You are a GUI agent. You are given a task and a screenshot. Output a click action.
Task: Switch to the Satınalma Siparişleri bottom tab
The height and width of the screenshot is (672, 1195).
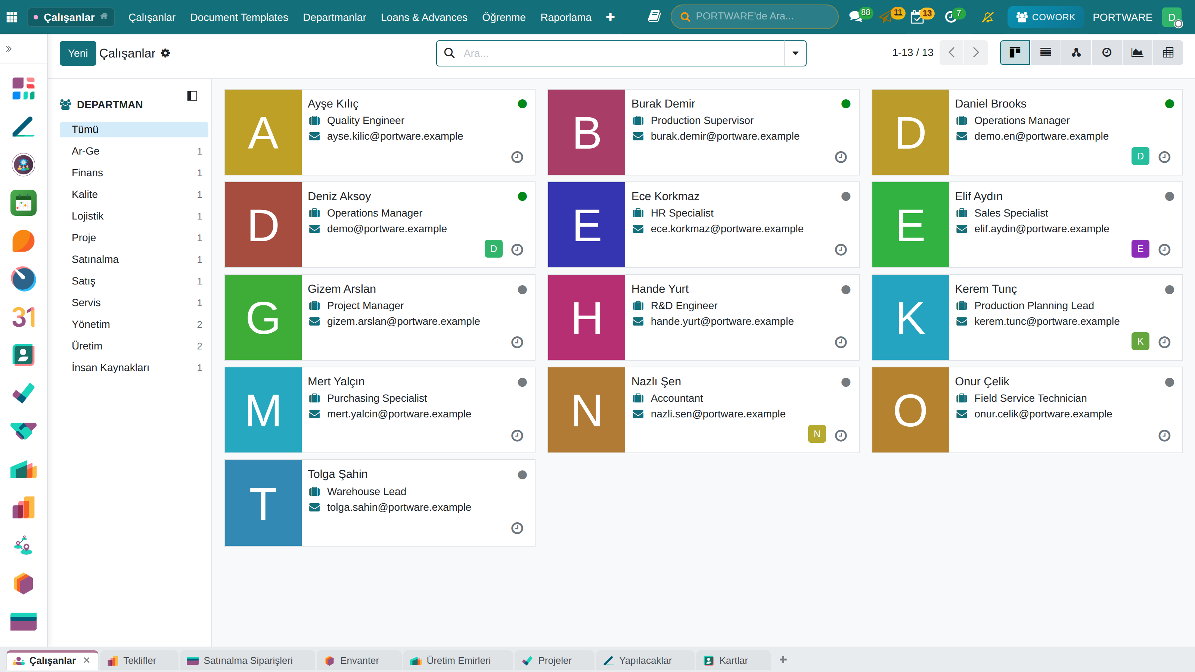pyautogui.click(x=247, y=660)
